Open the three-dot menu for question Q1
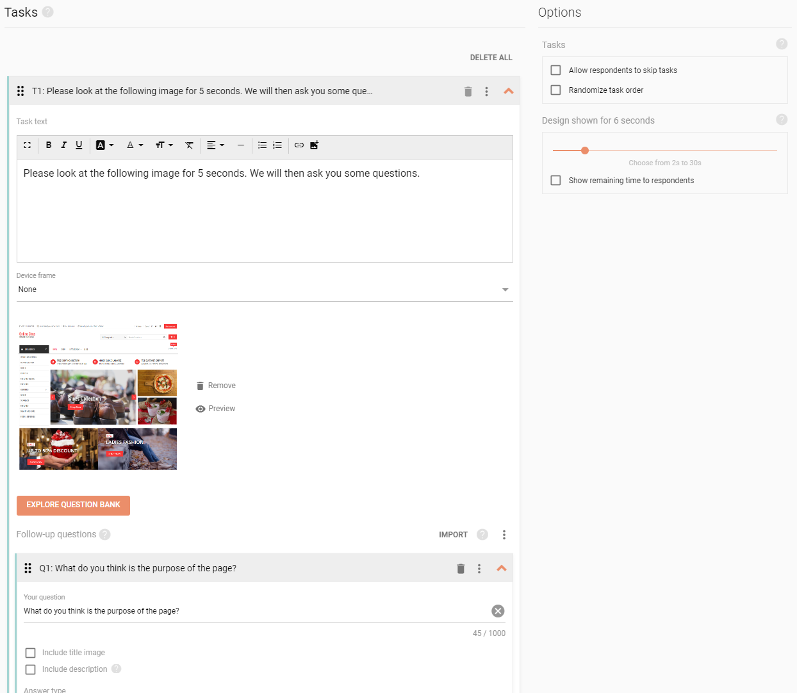 [x=479, y=569]
